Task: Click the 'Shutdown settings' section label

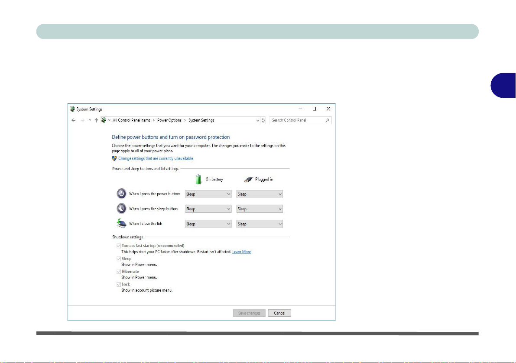Action: 128,237
